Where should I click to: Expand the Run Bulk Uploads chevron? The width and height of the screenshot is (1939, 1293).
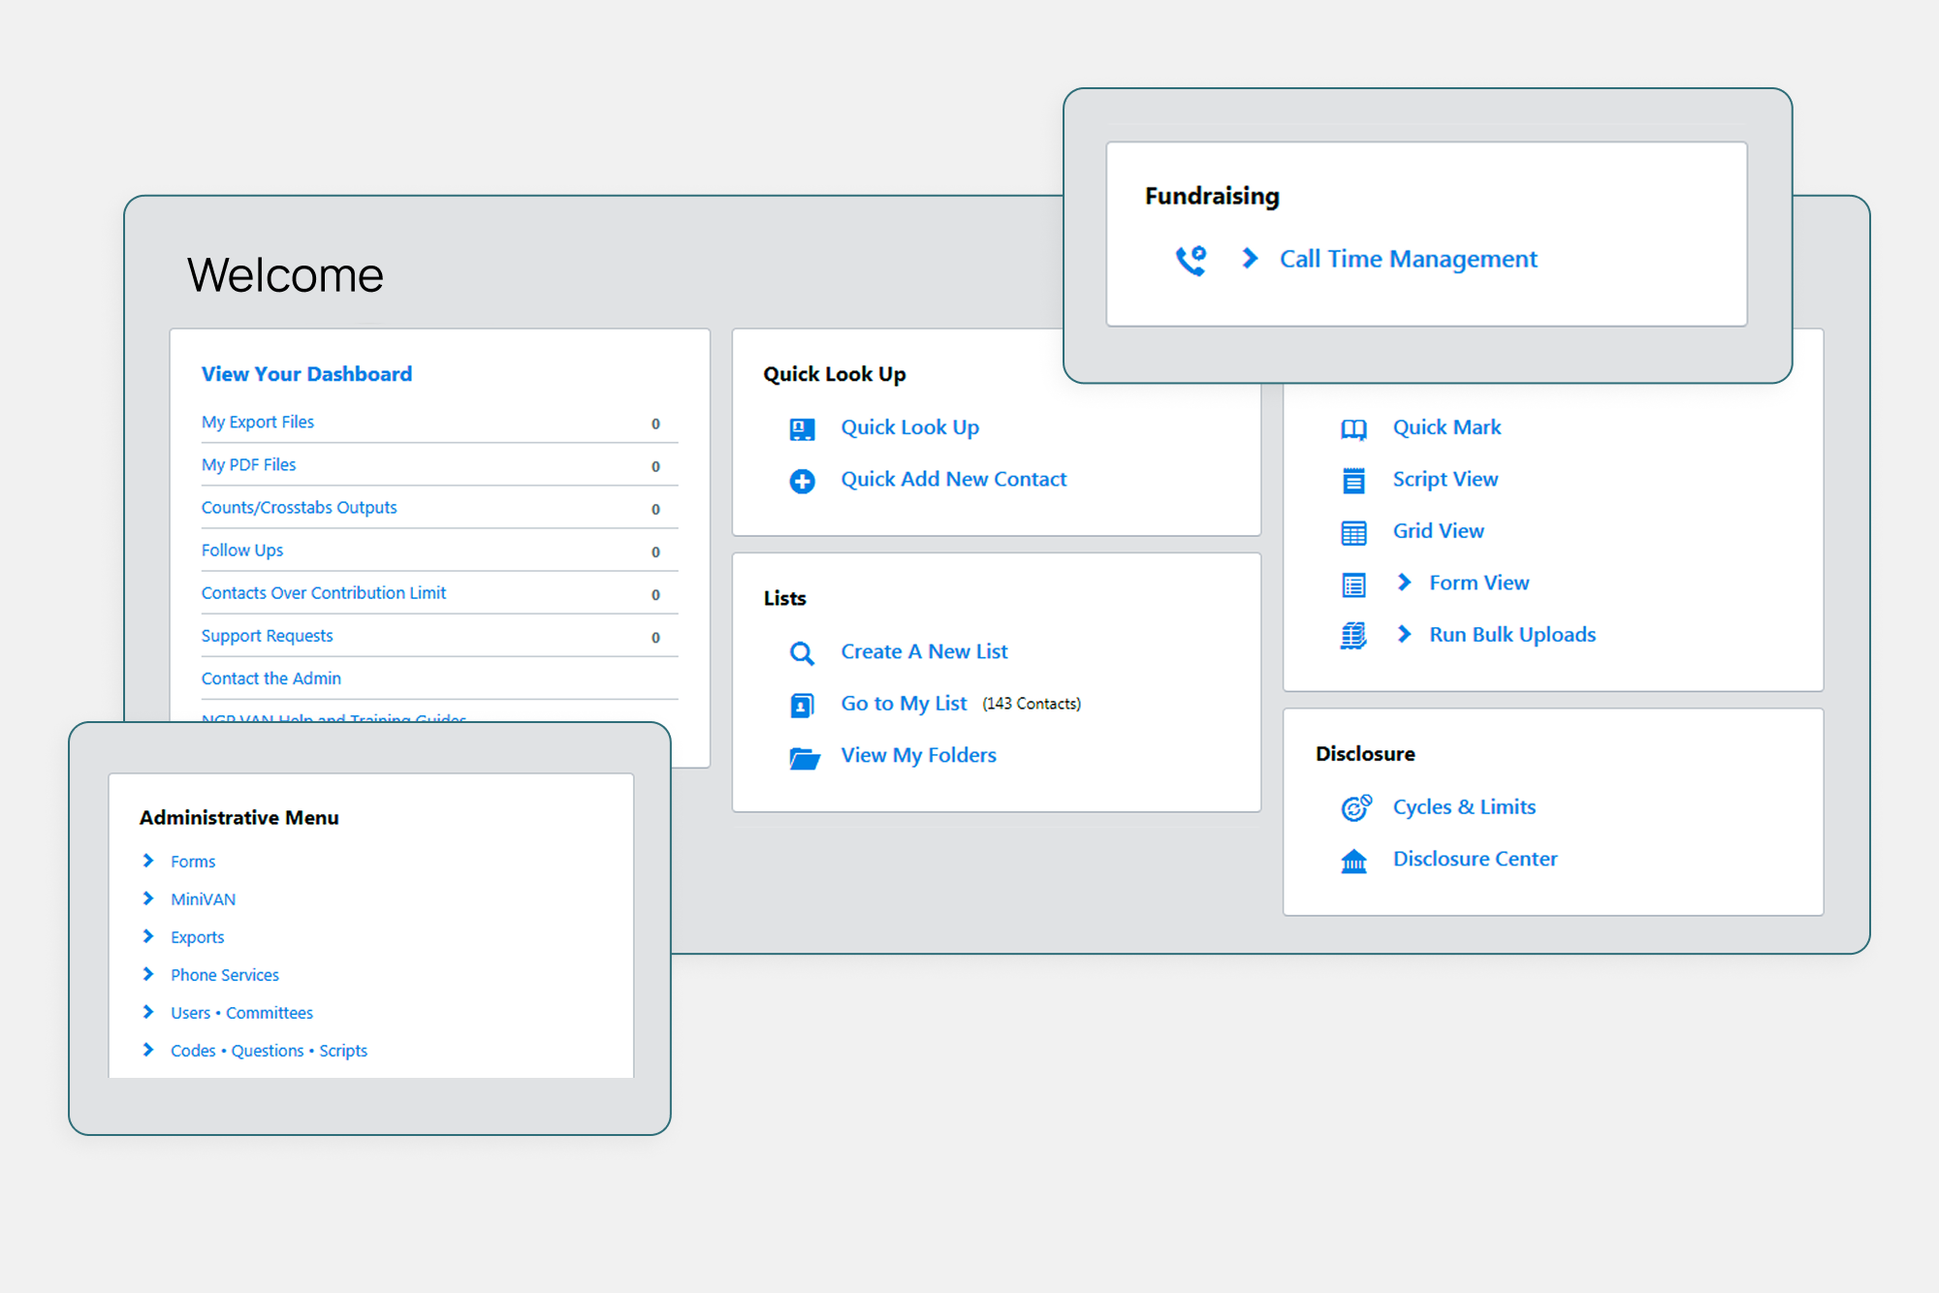1404,634
